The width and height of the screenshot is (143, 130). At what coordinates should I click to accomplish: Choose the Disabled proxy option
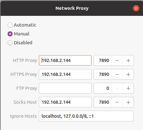[10, 43]
